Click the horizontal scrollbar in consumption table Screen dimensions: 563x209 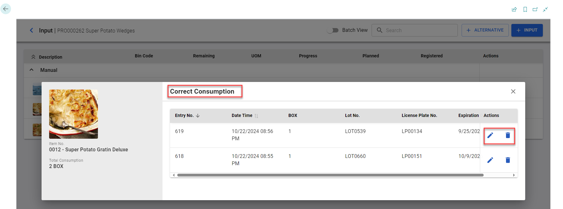pos(330,175)
